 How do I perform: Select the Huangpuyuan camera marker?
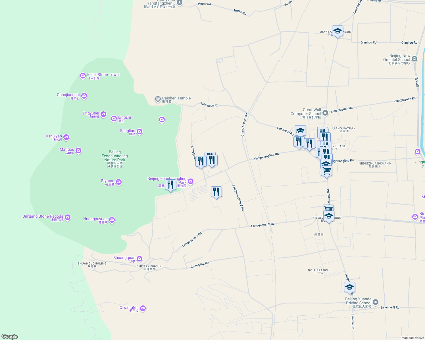(x=112, y=220)
